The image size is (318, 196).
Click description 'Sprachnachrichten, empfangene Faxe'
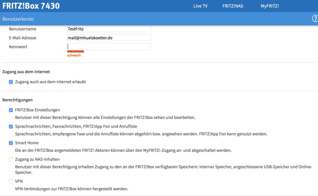(141, 134)
